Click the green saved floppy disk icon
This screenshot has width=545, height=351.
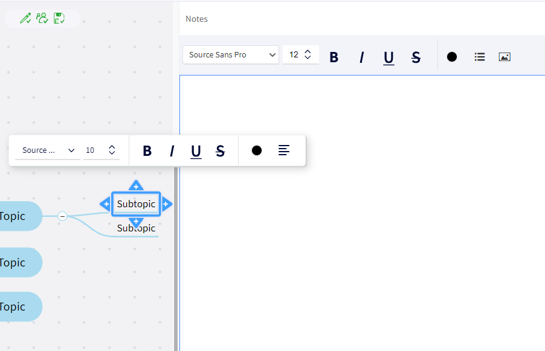point(59,19)
